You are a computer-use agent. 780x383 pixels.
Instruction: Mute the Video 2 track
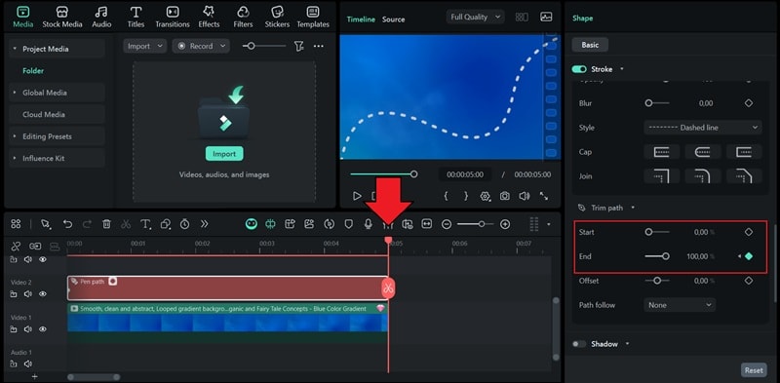point(28,294)
